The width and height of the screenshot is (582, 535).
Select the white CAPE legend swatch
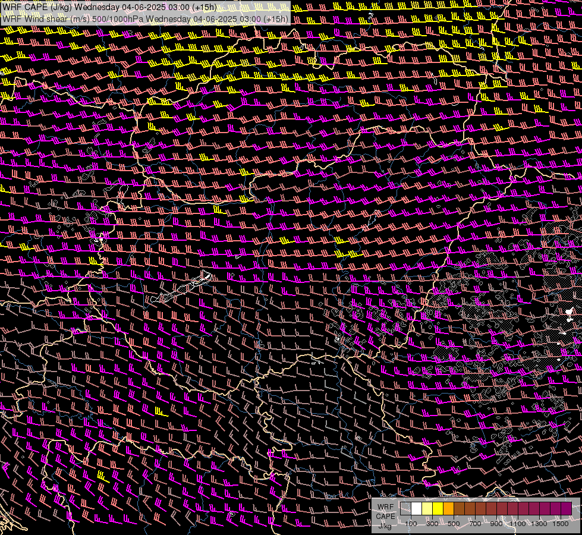[x=417, y=508]
